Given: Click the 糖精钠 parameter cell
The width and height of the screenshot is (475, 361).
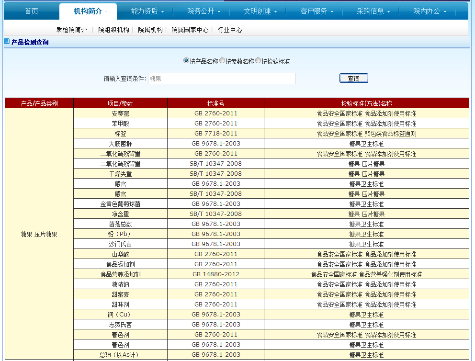Looking at the screenshot, I should [120, 284].
